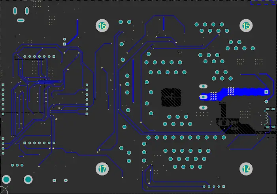This screenshot has height=194, width=277.
Task: Pick the bottommost of three oval pads left of the blue pour
Action: coord(204,107)
